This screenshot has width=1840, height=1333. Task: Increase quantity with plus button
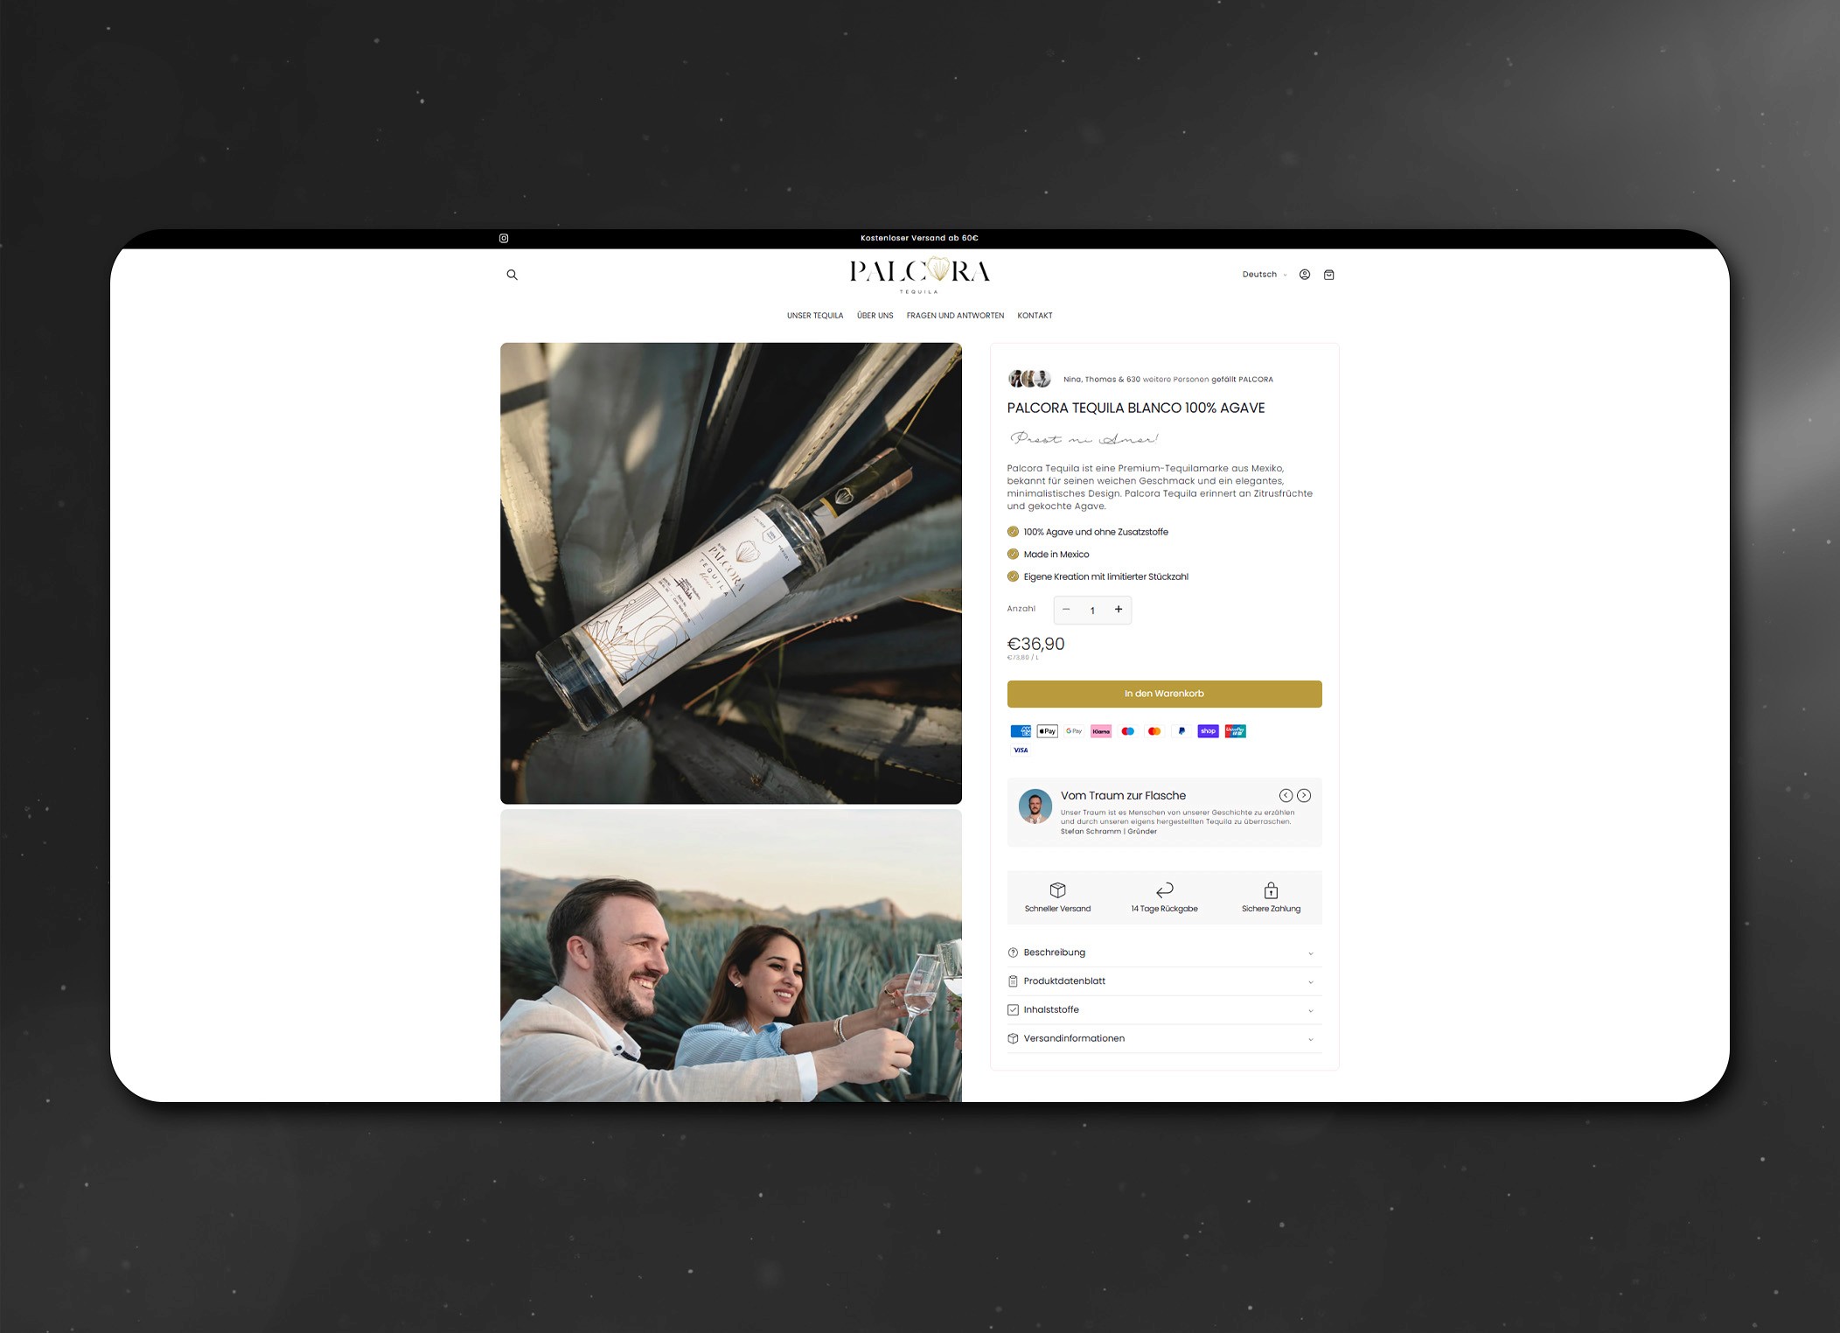[x=1118, y=610]
